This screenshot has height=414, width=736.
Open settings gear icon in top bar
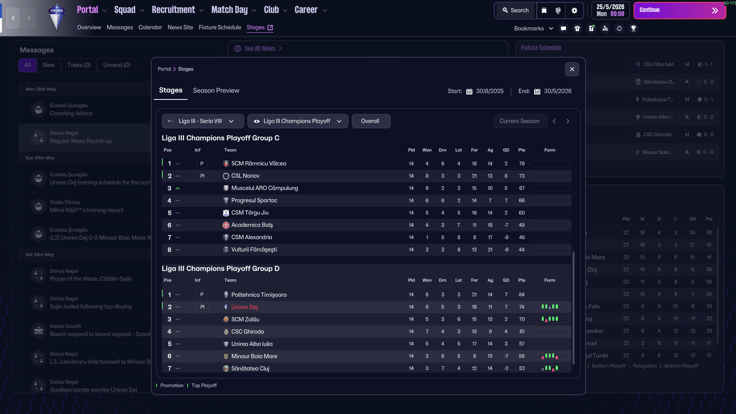tap(574, 10)
